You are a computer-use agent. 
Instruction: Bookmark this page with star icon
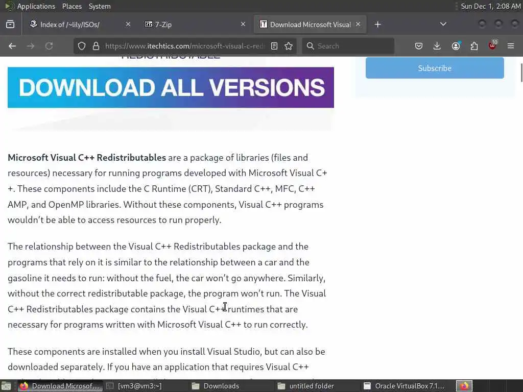(x=289, y=46)
